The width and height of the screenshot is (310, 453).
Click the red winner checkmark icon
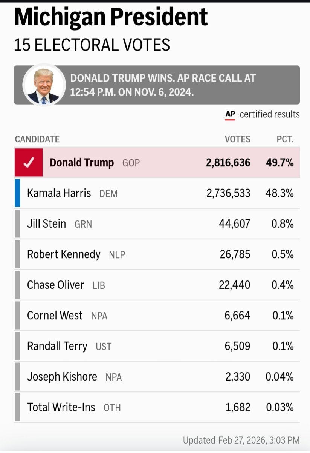29,163
